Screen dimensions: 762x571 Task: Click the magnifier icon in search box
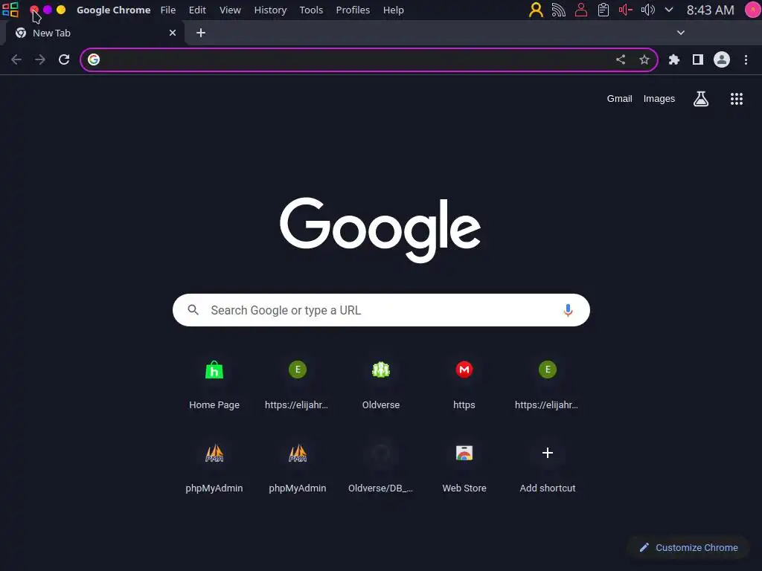(193, 310)
